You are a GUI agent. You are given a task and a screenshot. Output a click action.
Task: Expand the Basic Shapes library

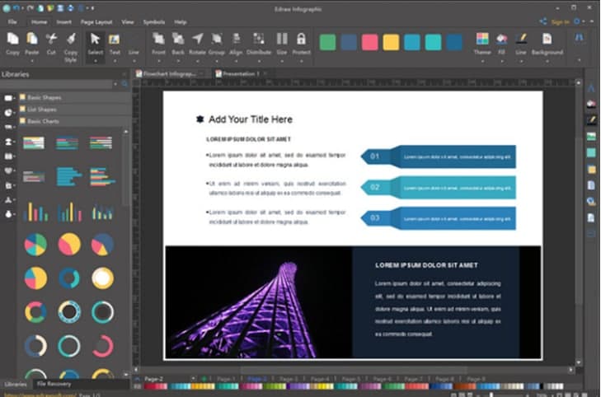click(x=75, y=98)
